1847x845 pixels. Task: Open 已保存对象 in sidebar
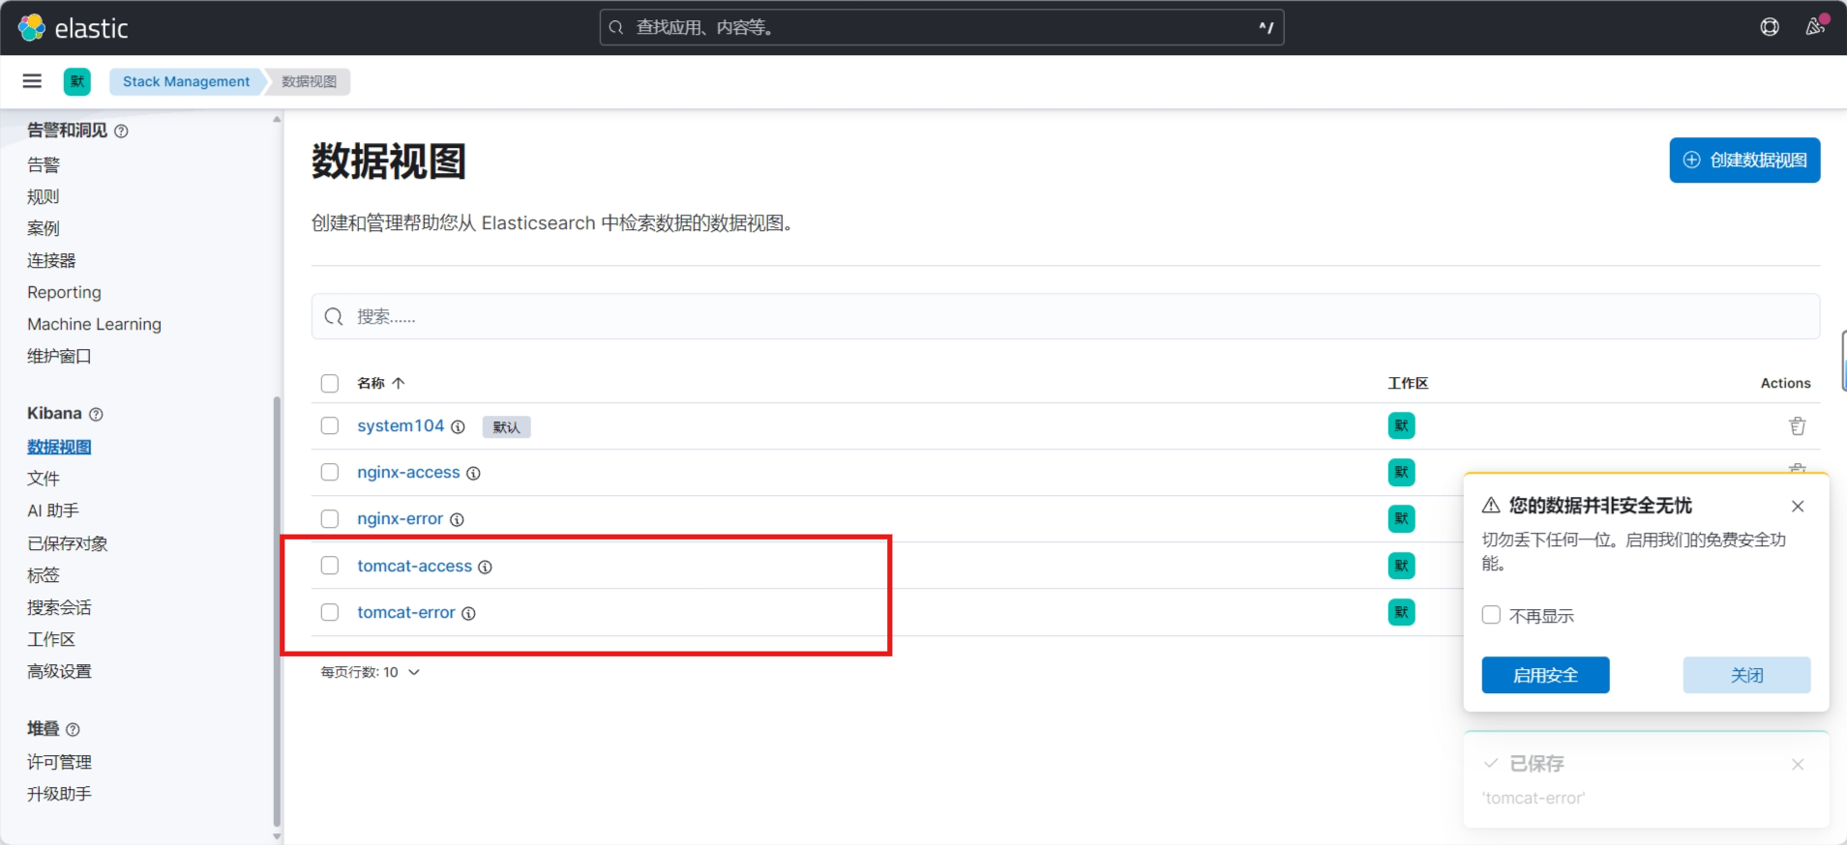pyautogui.click(x=68, y=544)
